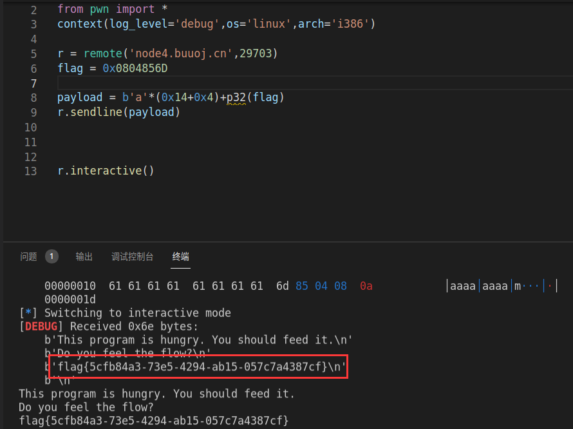Switch to the 输出 tab

pyautogui.click(x=84, y=257)
